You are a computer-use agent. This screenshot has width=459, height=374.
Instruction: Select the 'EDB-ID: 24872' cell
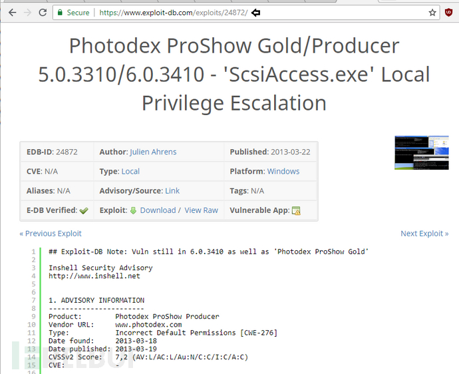click(57, 152)
